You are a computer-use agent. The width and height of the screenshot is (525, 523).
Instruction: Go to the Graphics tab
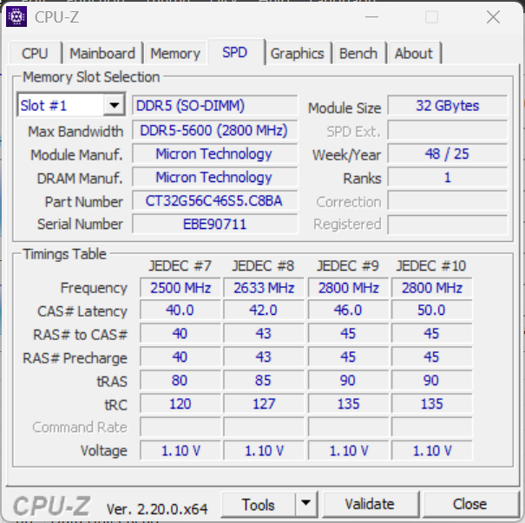tap(298, 53)
